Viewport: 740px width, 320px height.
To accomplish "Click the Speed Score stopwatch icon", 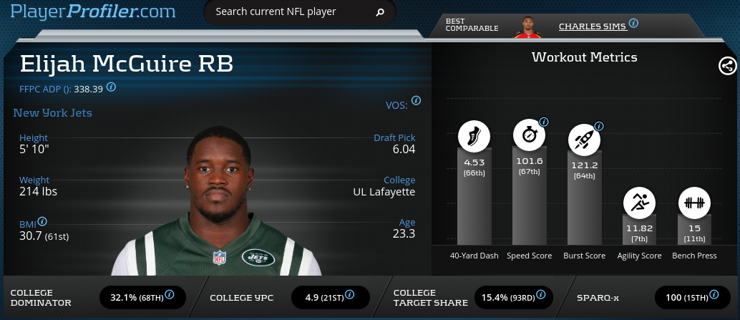I will tap(529, 135).
